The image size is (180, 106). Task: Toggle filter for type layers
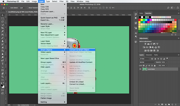(158, 59)
